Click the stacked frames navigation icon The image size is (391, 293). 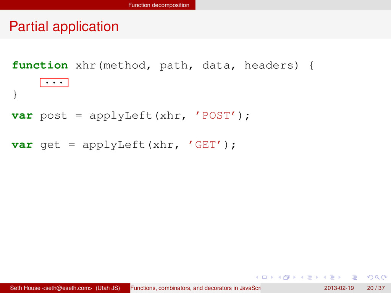[286, 277]
